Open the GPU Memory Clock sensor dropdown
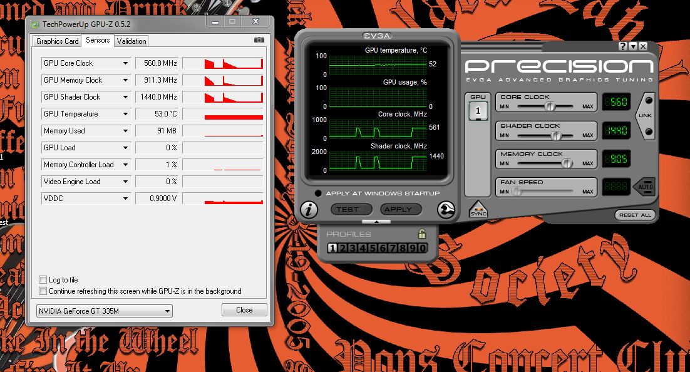The height and width of the screenshot is (372, 690). pyautogui.click(x=125, y=80)
